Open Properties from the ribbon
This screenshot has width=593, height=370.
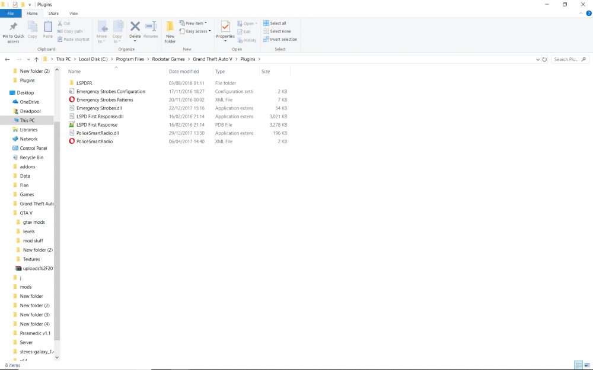click(225, 32)
